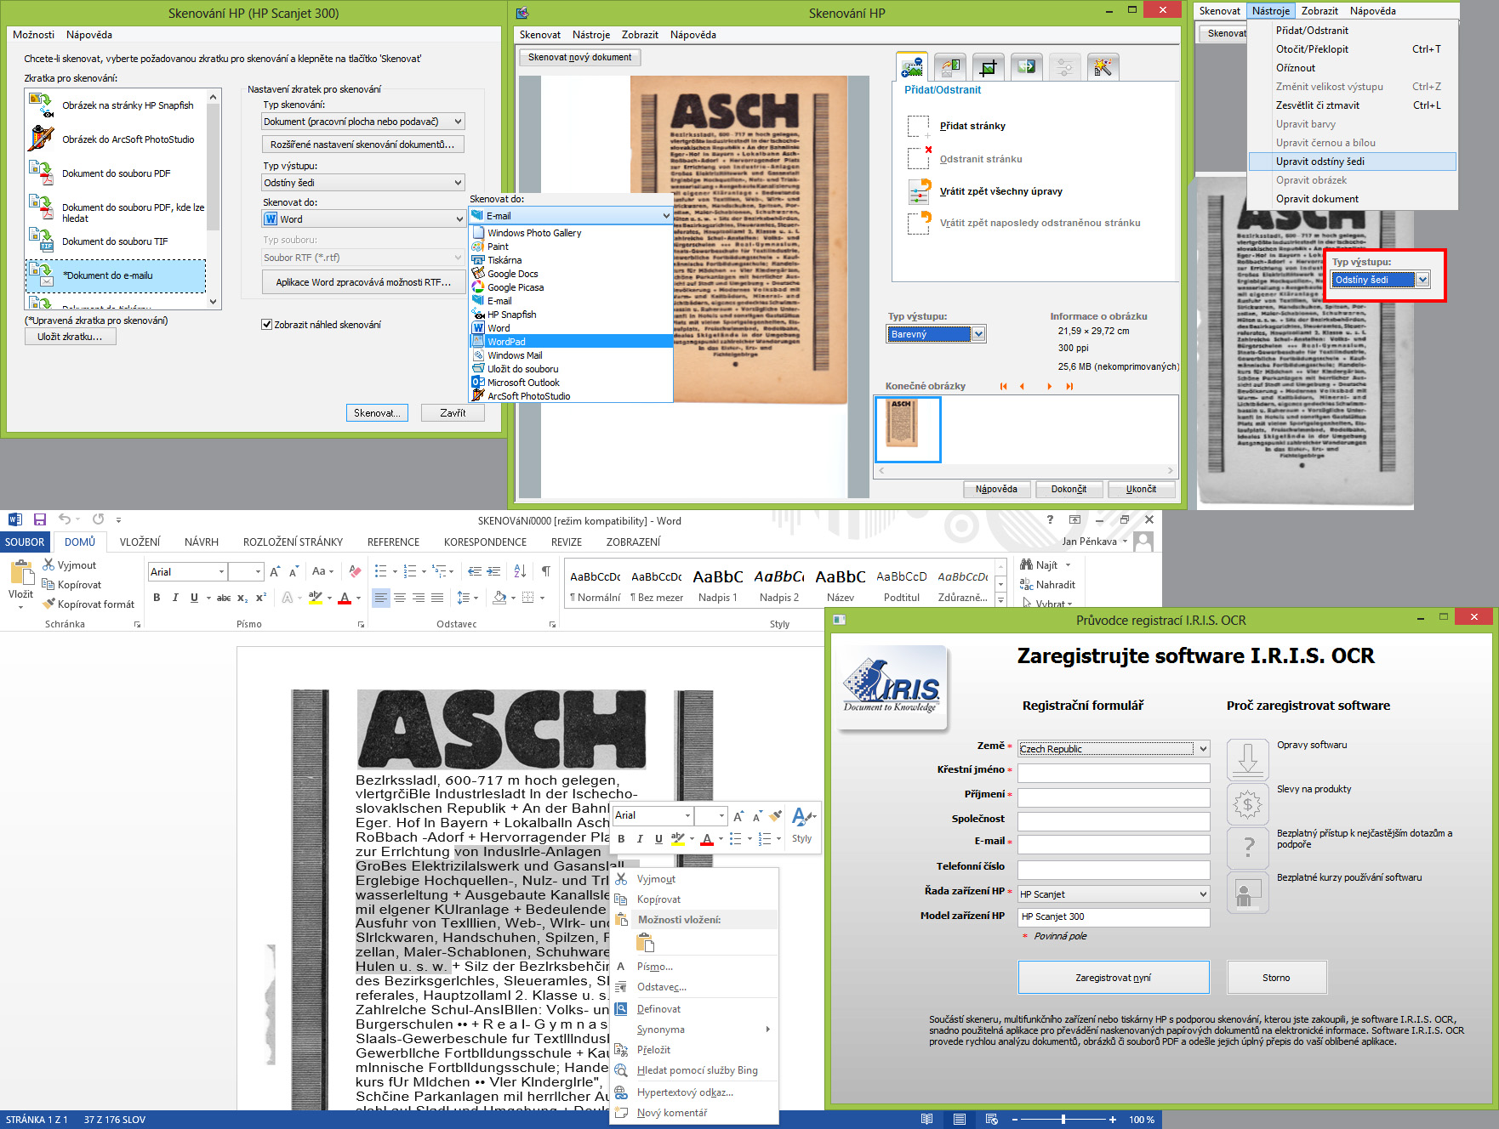Viewport: 1499px width, 1129px height.
Task: Click zoom in plus on Word status bar
Action: pyautogui.click(x=1112, y=1120)
